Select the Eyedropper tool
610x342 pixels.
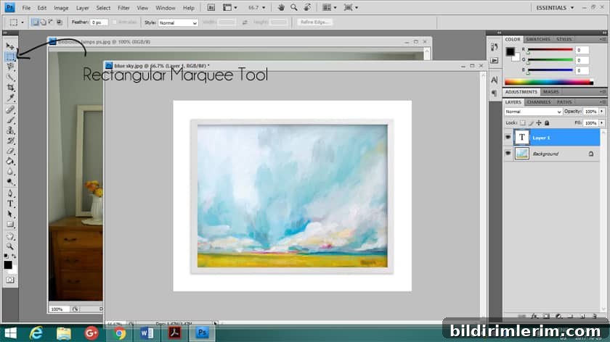coord(9,98)
